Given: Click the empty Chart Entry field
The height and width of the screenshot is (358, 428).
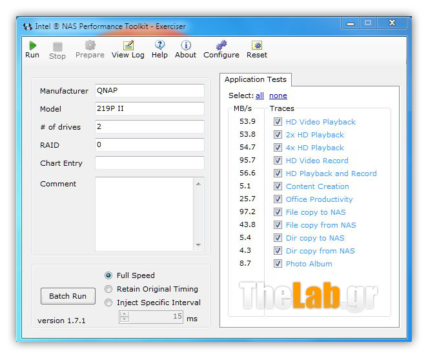Looking at the screenshot, I should tap(150, 163).
